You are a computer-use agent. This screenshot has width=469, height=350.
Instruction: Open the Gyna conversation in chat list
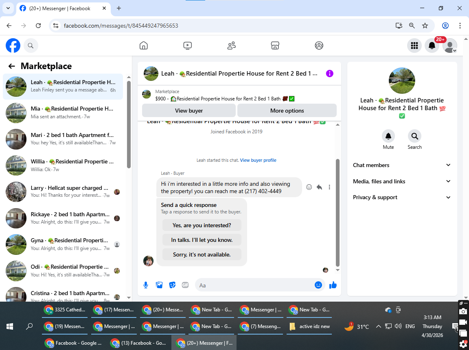pyautogui.click(x=63, y=244)
